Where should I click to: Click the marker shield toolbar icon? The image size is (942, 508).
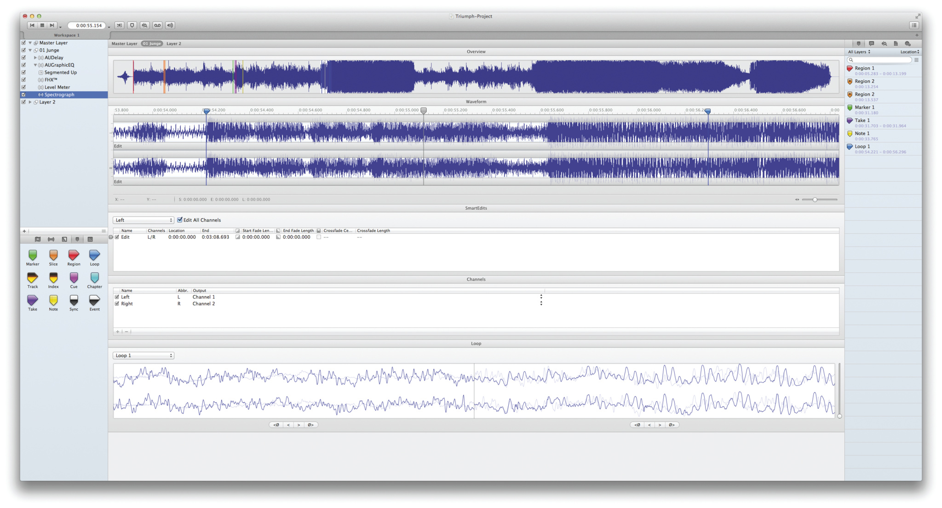coord(132,25)
